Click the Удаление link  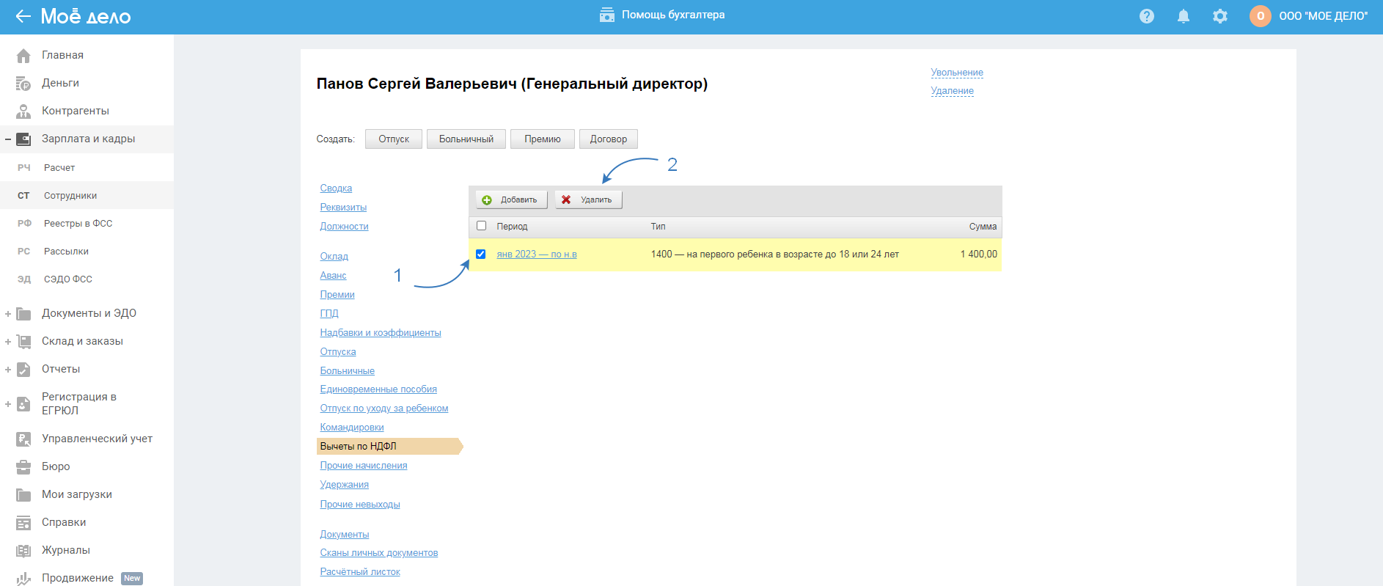952,91
